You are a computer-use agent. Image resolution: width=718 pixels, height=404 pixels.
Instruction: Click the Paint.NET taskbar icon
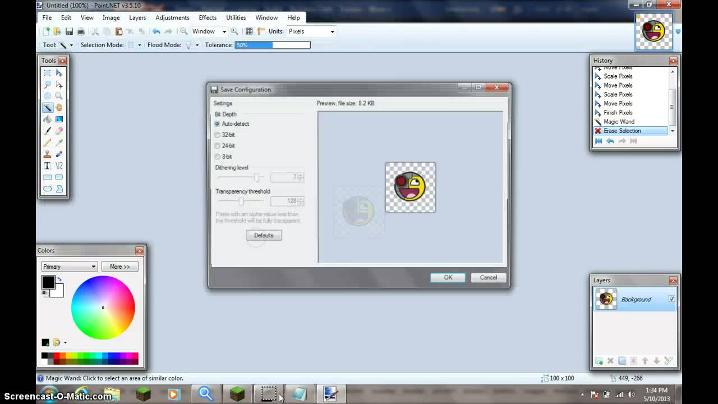[330, 394]
